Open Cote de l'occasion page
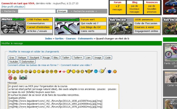Screen dimensions: 177x109 tap(147, 23)
